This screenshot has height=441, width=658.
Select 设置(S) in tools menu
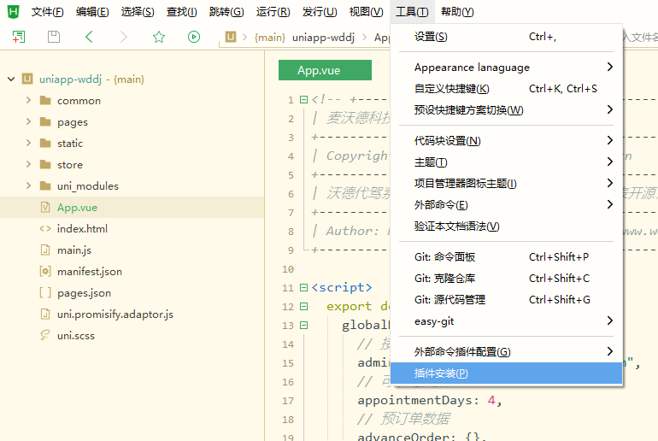coord(507,37)
